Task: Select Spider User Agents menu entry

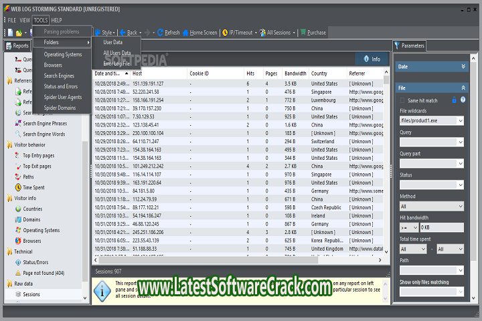Action: (63, 97)
